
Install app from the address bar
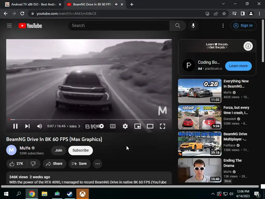pos(207,13)
